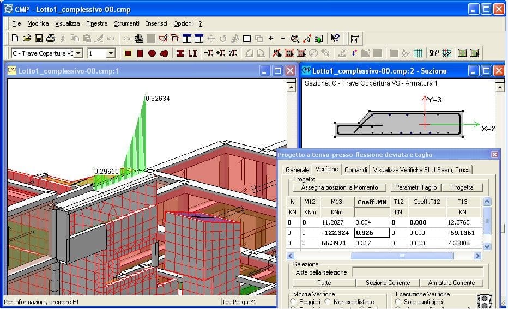
Task: Select the Non soddisfatte radio option
Action: 328,301
